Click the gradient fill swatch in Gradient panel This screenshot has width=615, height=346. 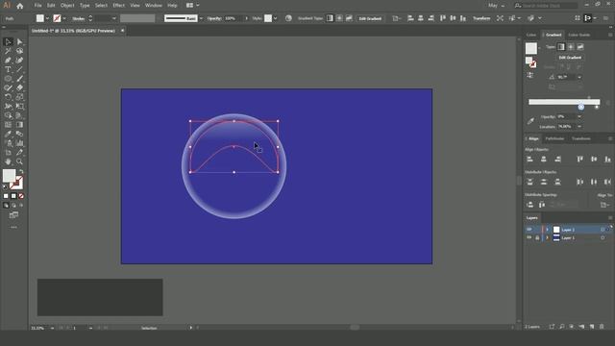point(531,48)
